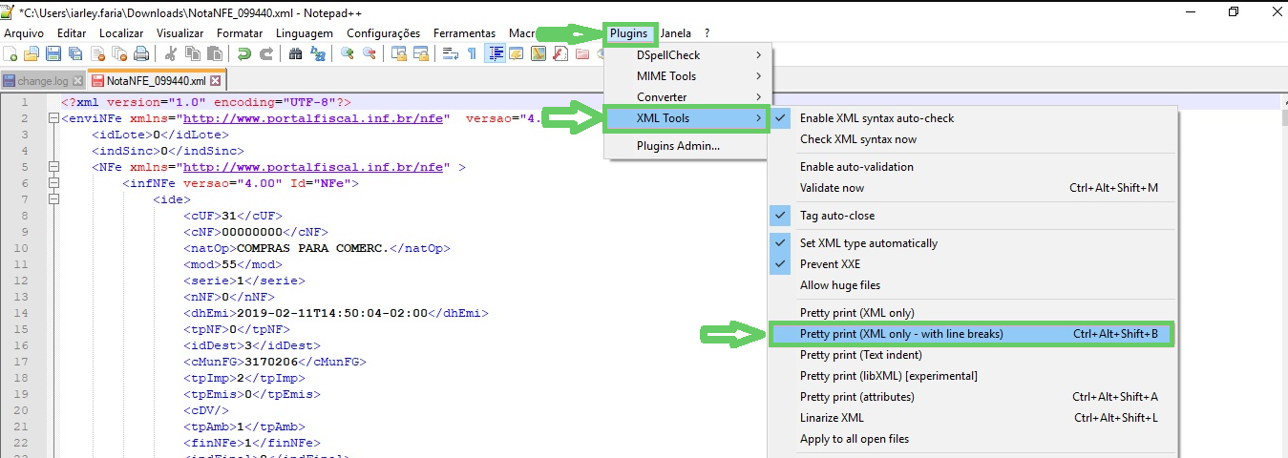The width and height of the screenshot is (1288, 458).
Task: Select Pretty print (XML only - with line breaks)
Action: tap(972, 334)
